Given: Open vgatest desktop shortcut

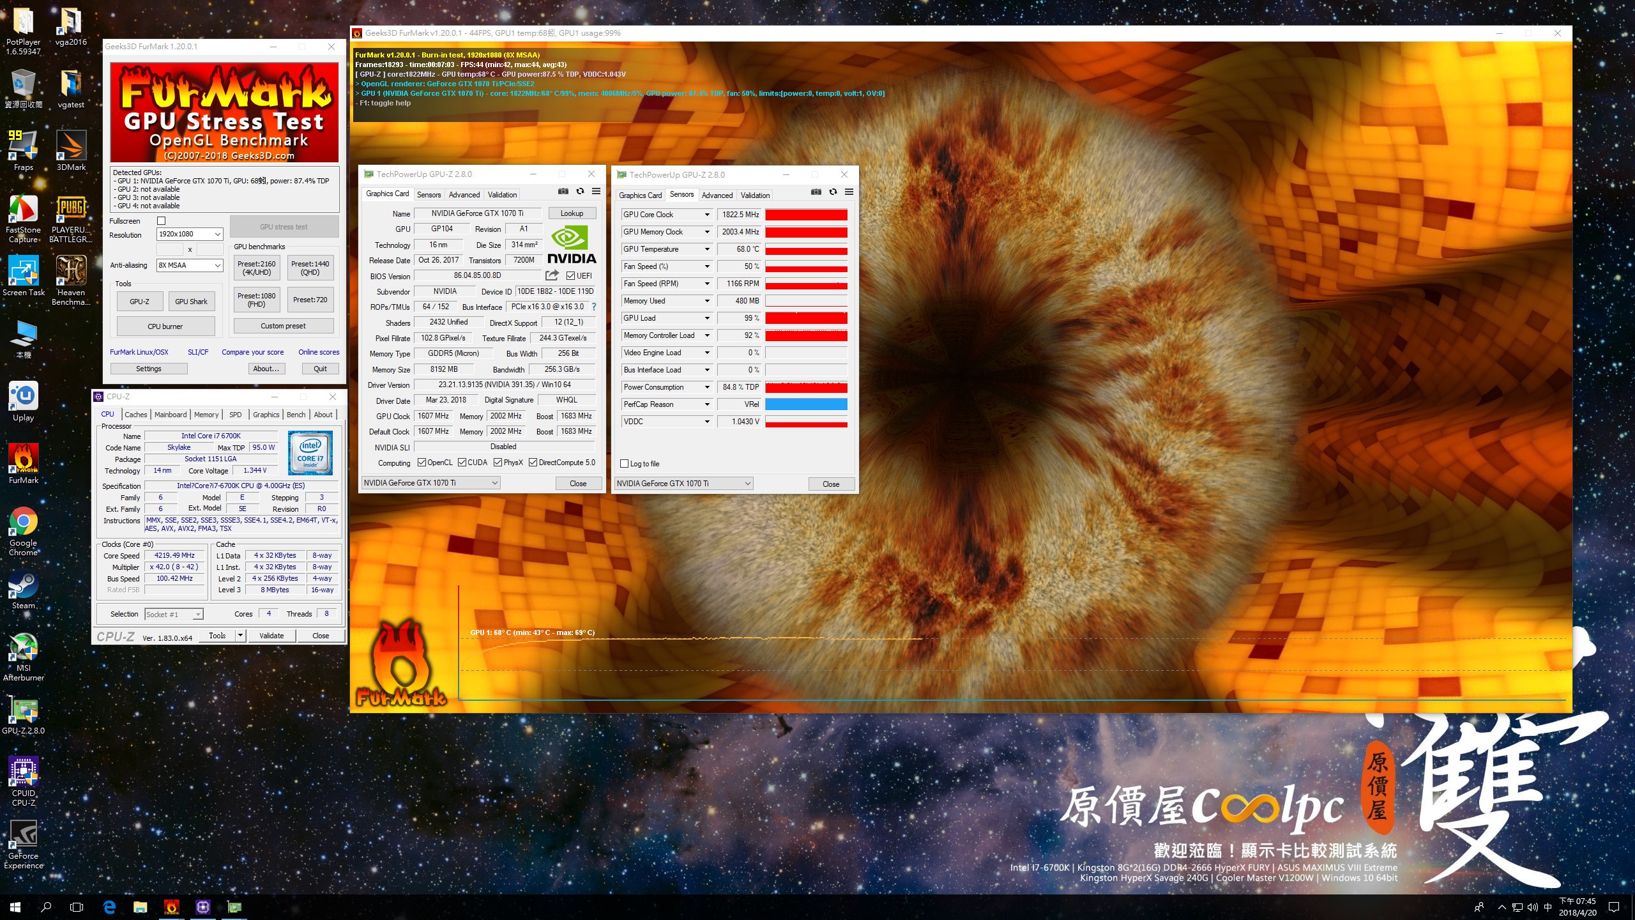Looking at the screenshot, I should (71, 88).
